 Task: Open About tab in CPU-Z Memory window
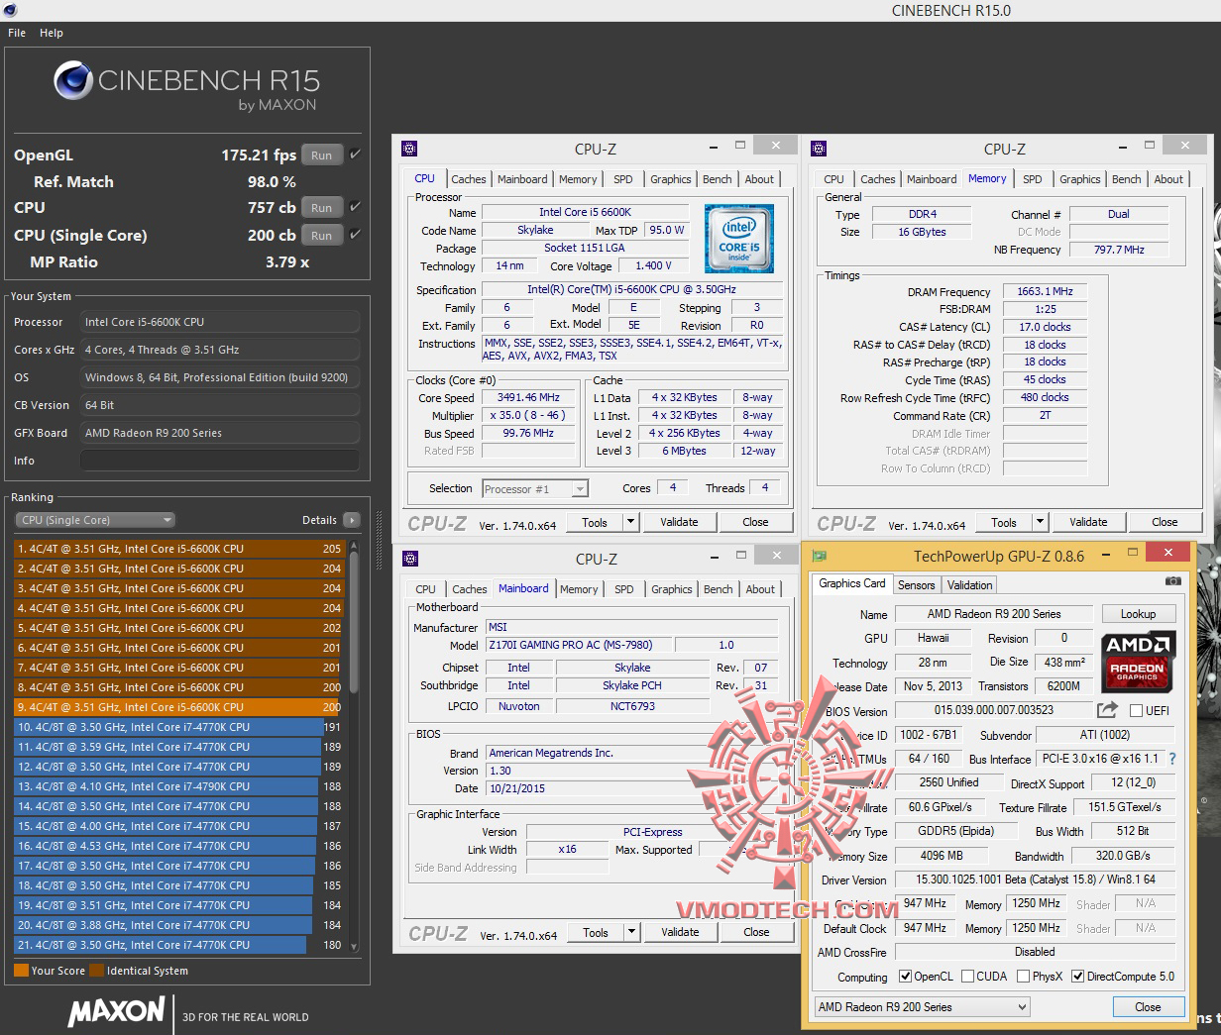[x=1168, y=179]
